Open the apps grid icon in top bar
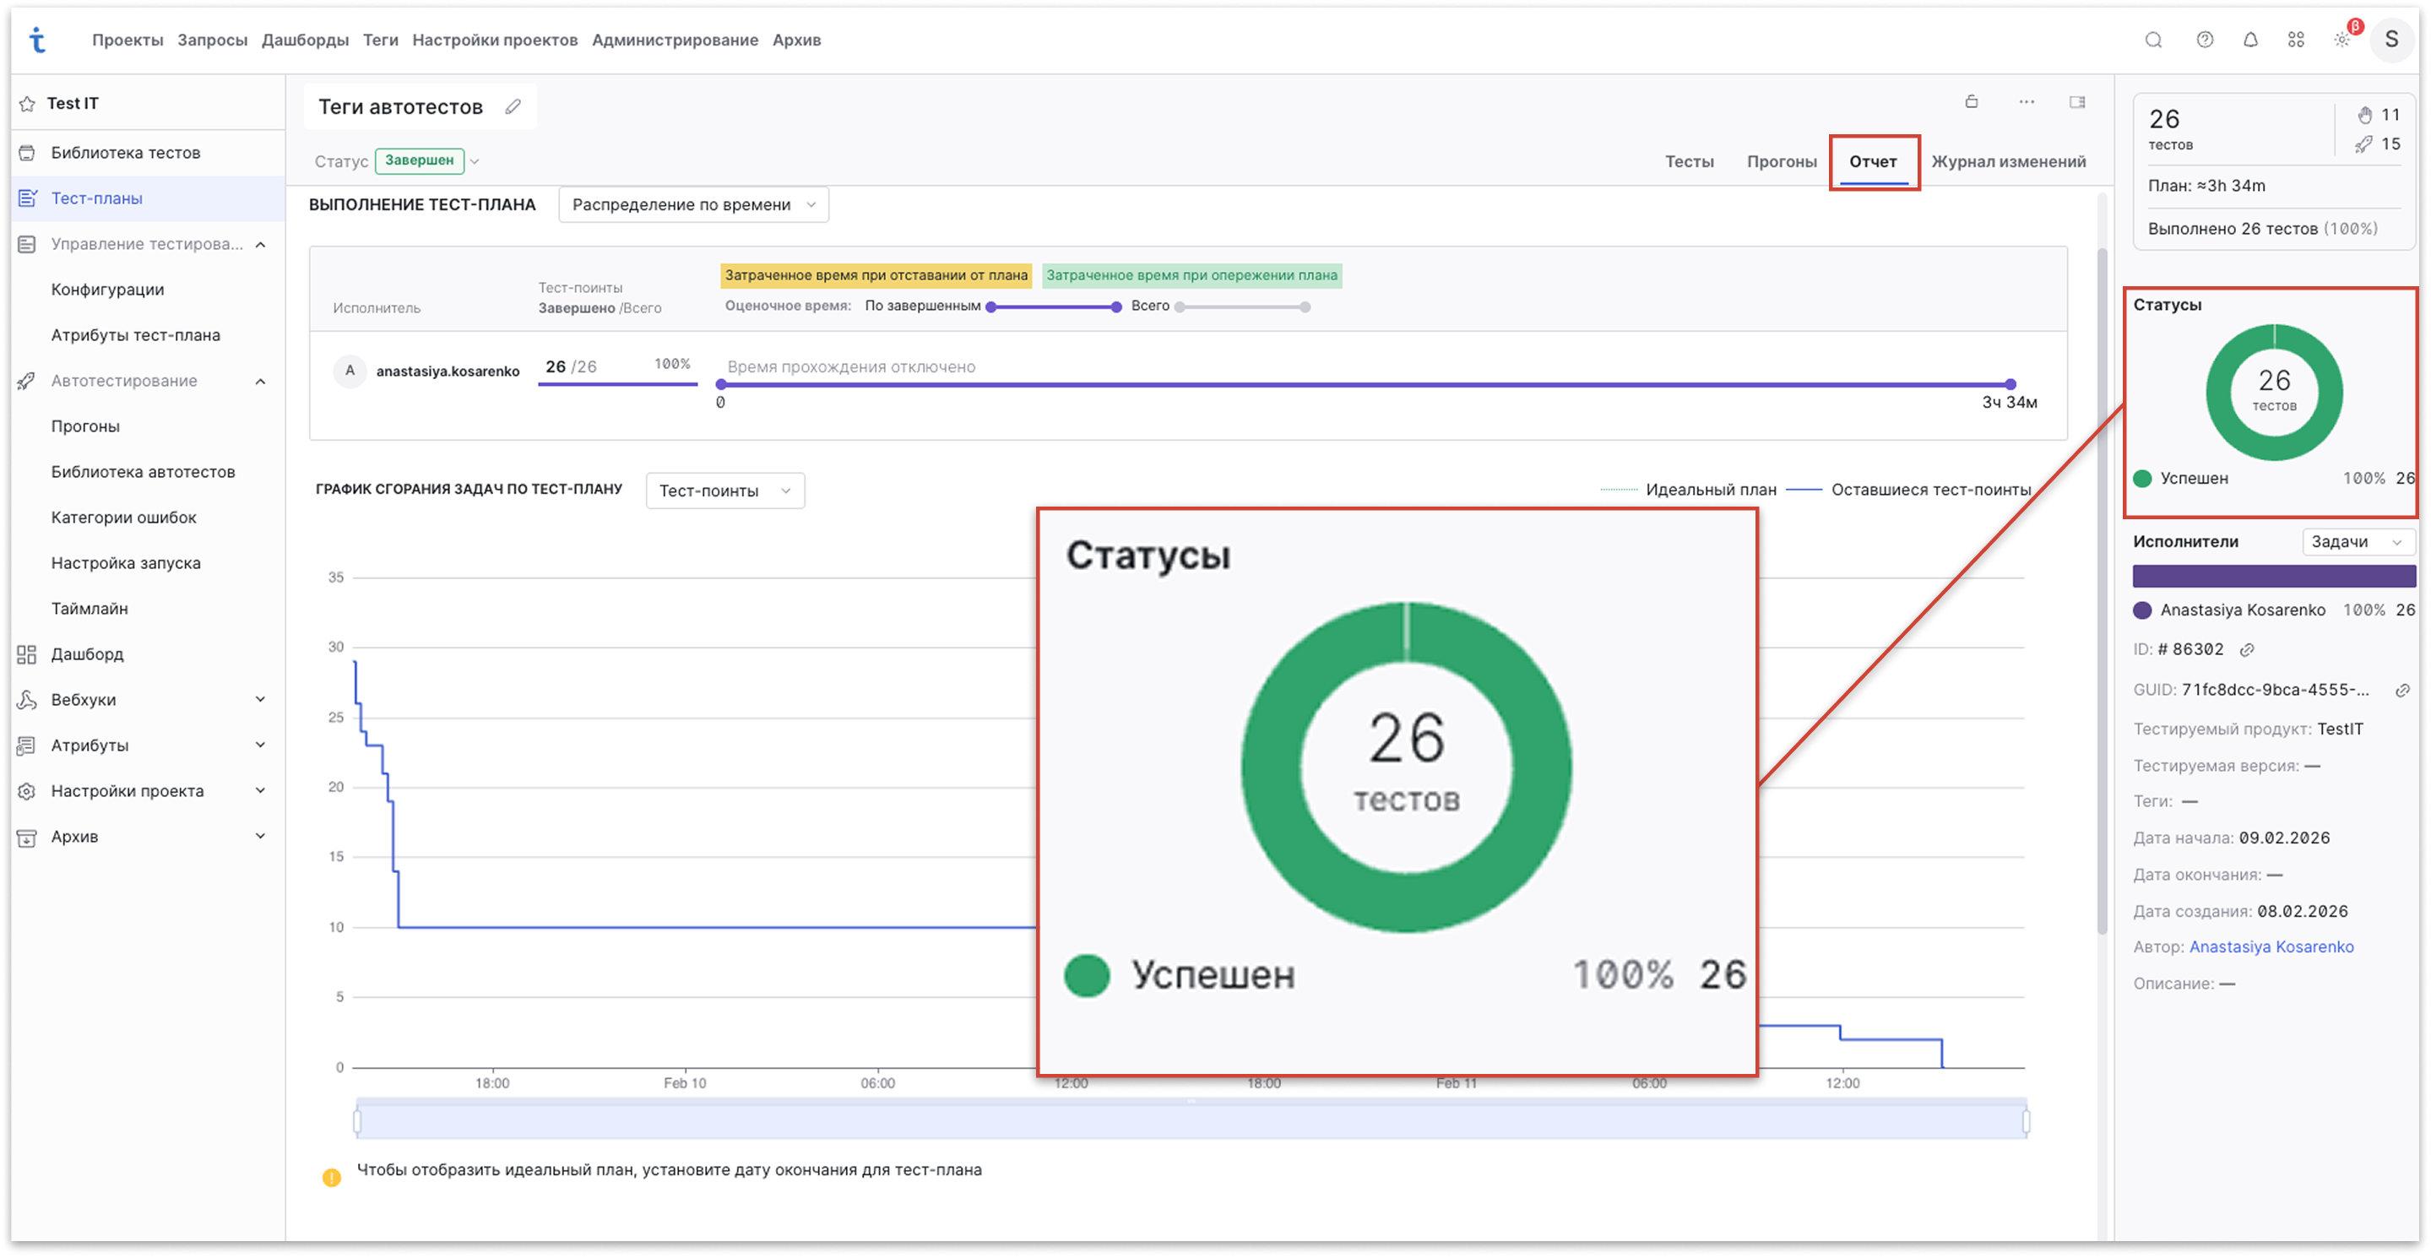Image resolution: width=2431 pixels, height=1258 pixels. [2297, 40]
